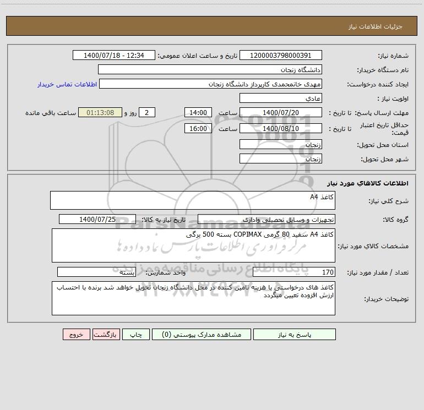Click the priority field عادی

(281, 98)
